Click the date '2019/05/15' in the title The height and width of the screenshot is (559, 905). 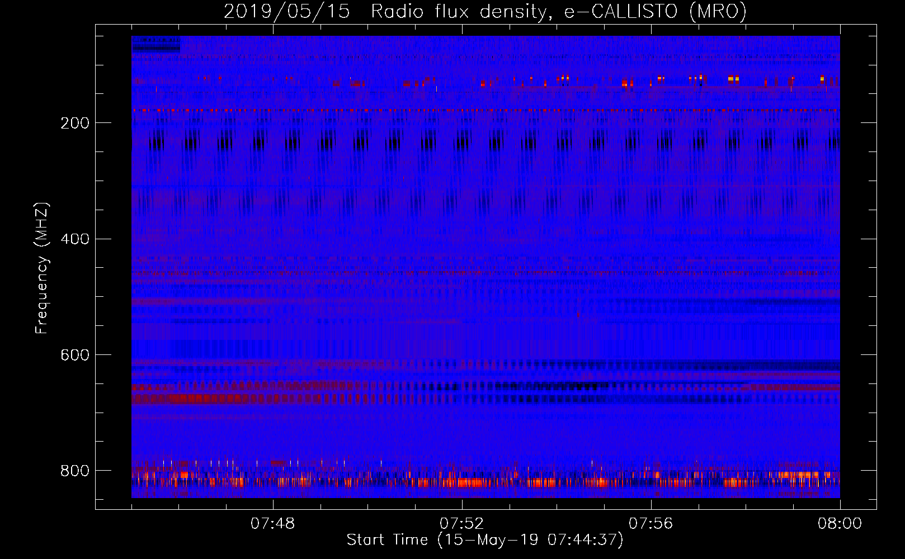tap(287, 11)
